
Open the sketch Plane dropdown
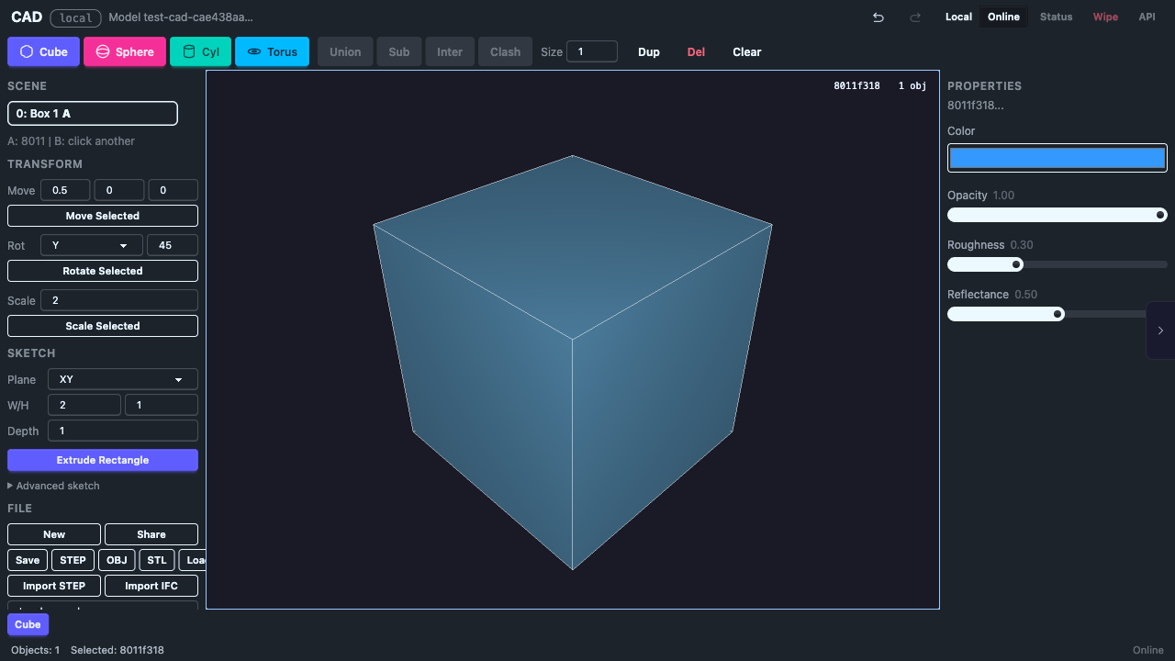pos(122,379)
